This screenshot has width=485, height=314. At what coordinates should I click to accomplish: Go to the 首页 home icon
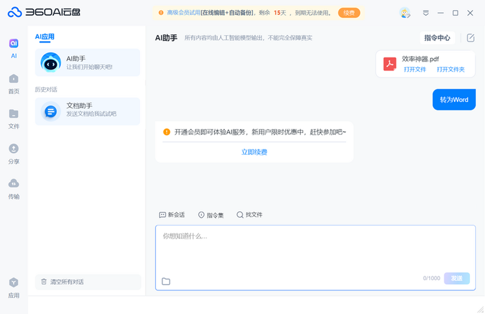coord(14,83)
